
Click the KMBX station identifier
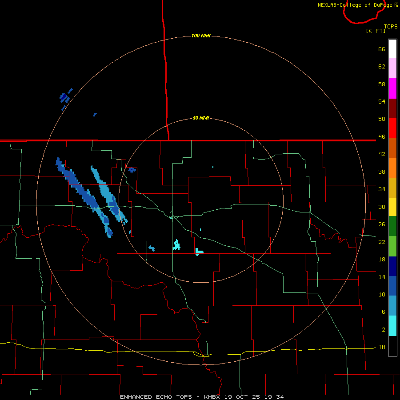coord(212,397)
